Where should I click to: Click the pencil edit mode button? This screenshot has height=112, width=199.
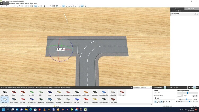point(6,3)
